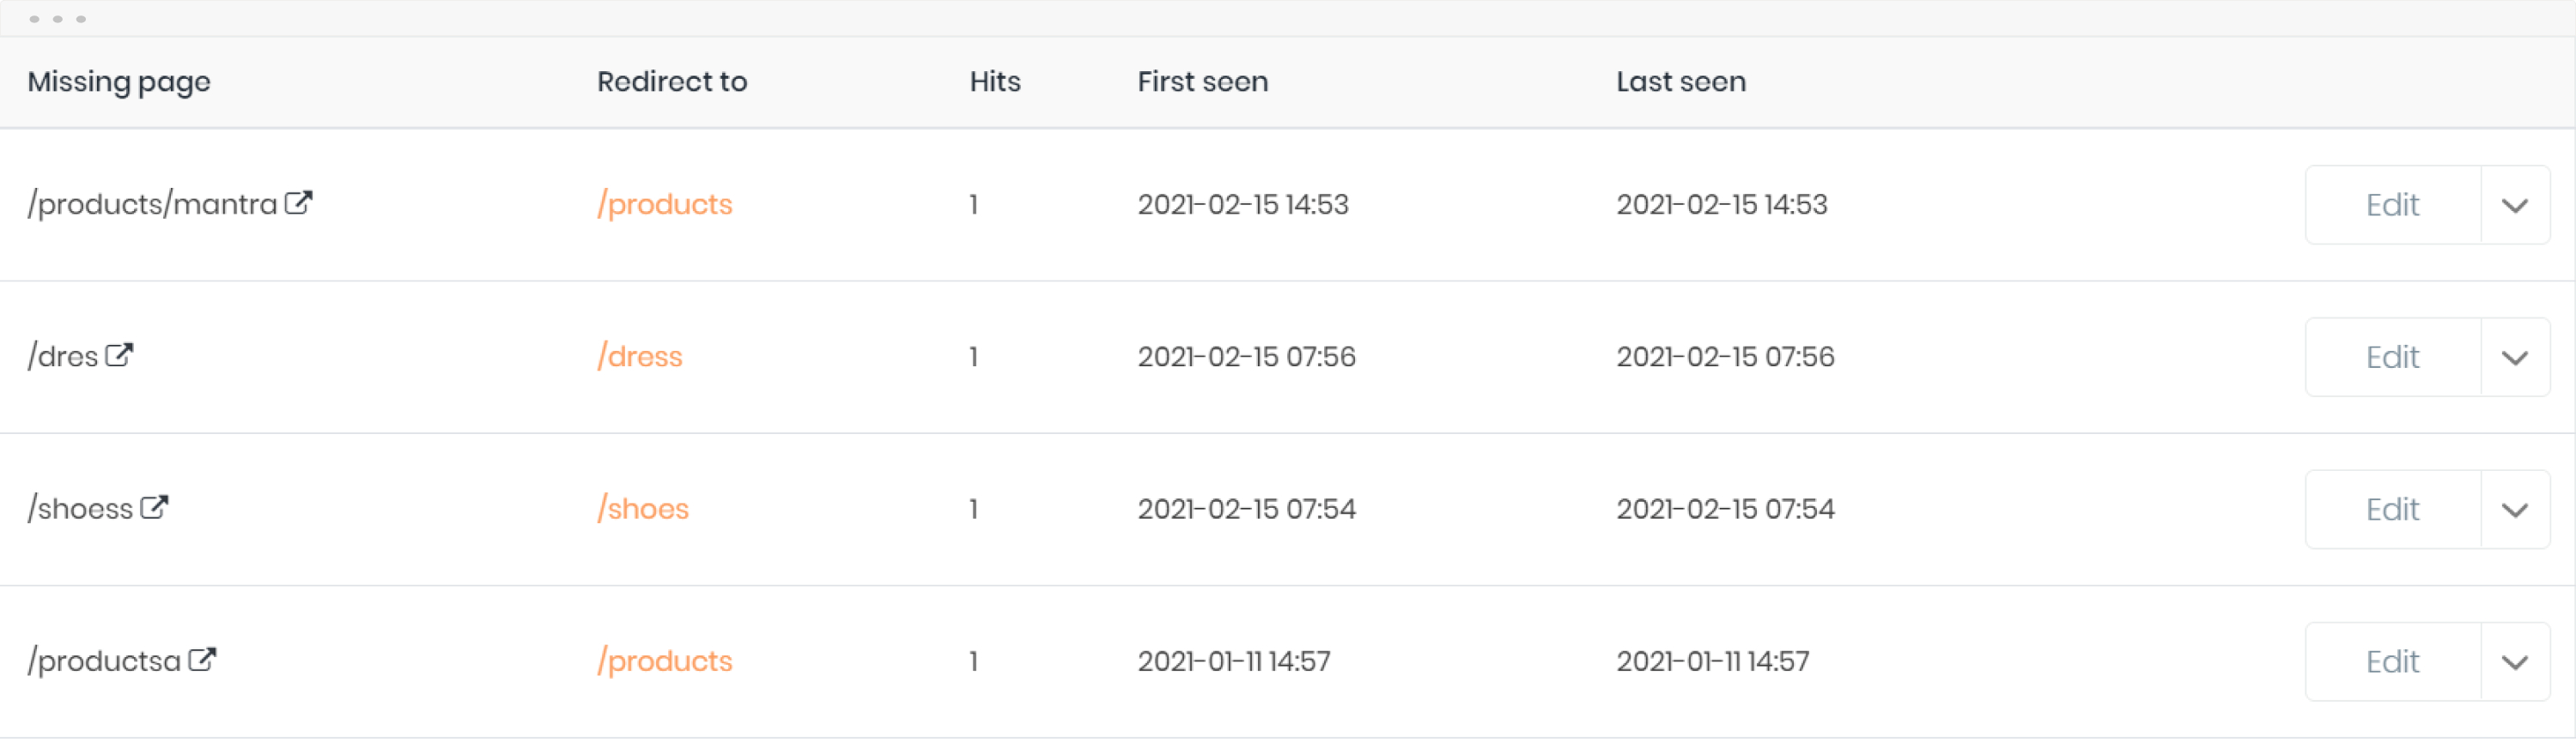Follow the /shoes redirect link

coord(643,510)
